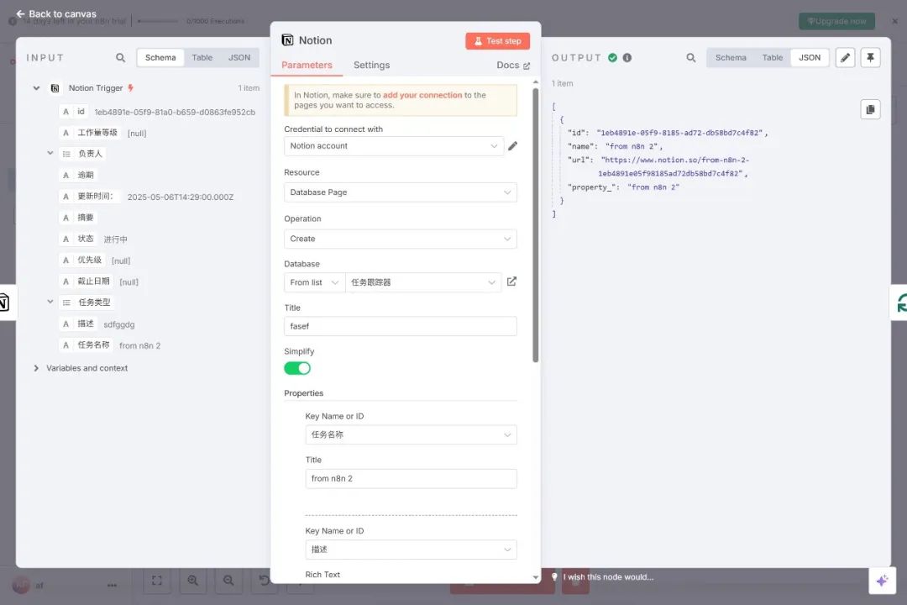Collapse the 负责人 field group
The height and width of the screenshot is (605, 907).
point(50,153)
